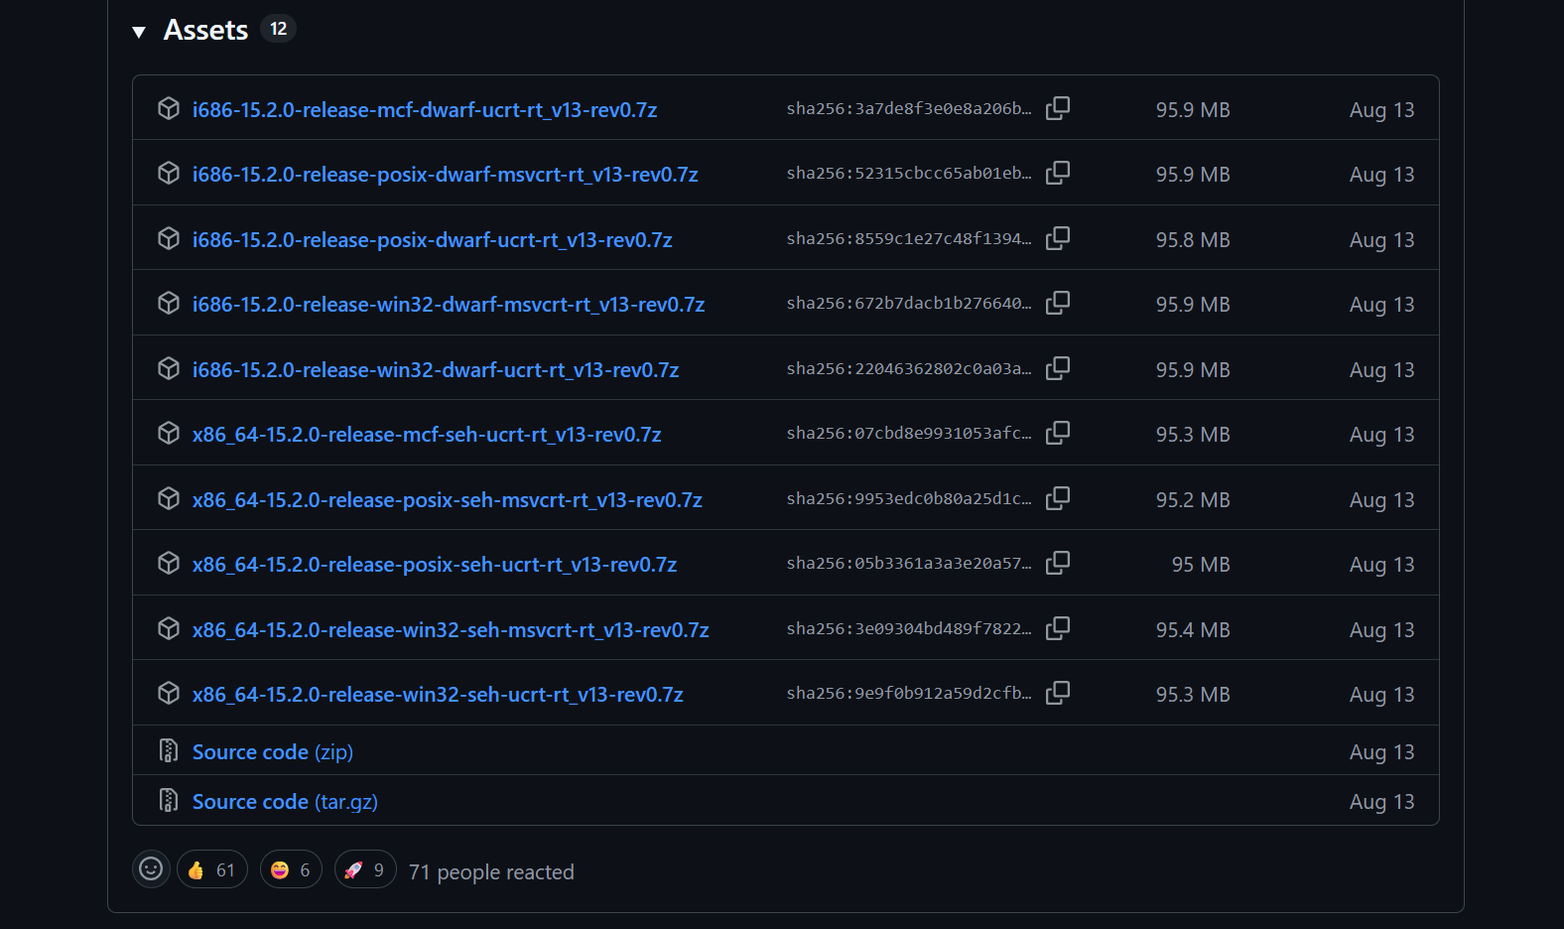Screen dimensions: 1564x929
Task: Copy SHA256 for i686 posix-dwarf-msvcrt asset
Action: pos(1058,173)
